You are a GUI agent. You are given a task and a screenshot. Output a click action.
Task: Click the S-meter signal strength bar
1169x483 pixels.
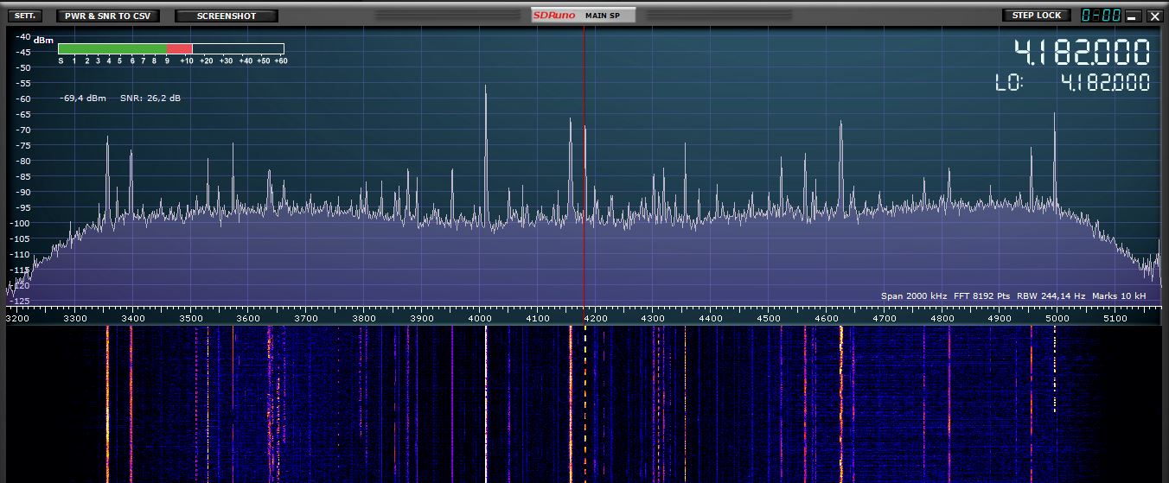170,48
